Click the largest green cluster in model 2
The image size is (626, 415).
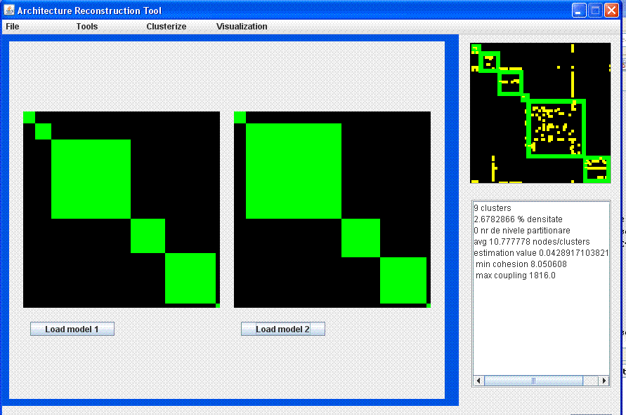293,171
